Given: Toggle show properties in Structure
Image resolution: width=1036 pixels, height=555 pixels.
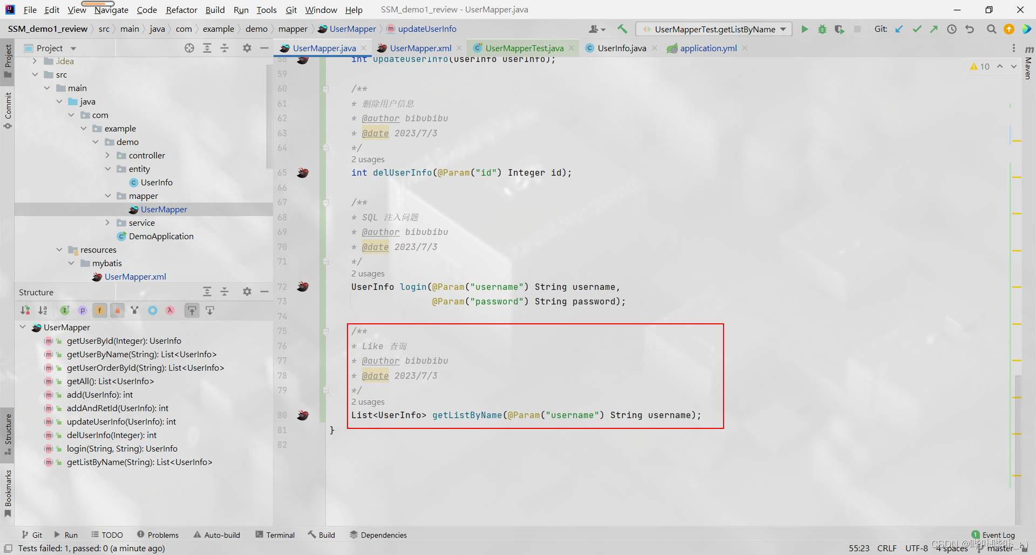Looking at the screenshot, I should tap(83, 310).
